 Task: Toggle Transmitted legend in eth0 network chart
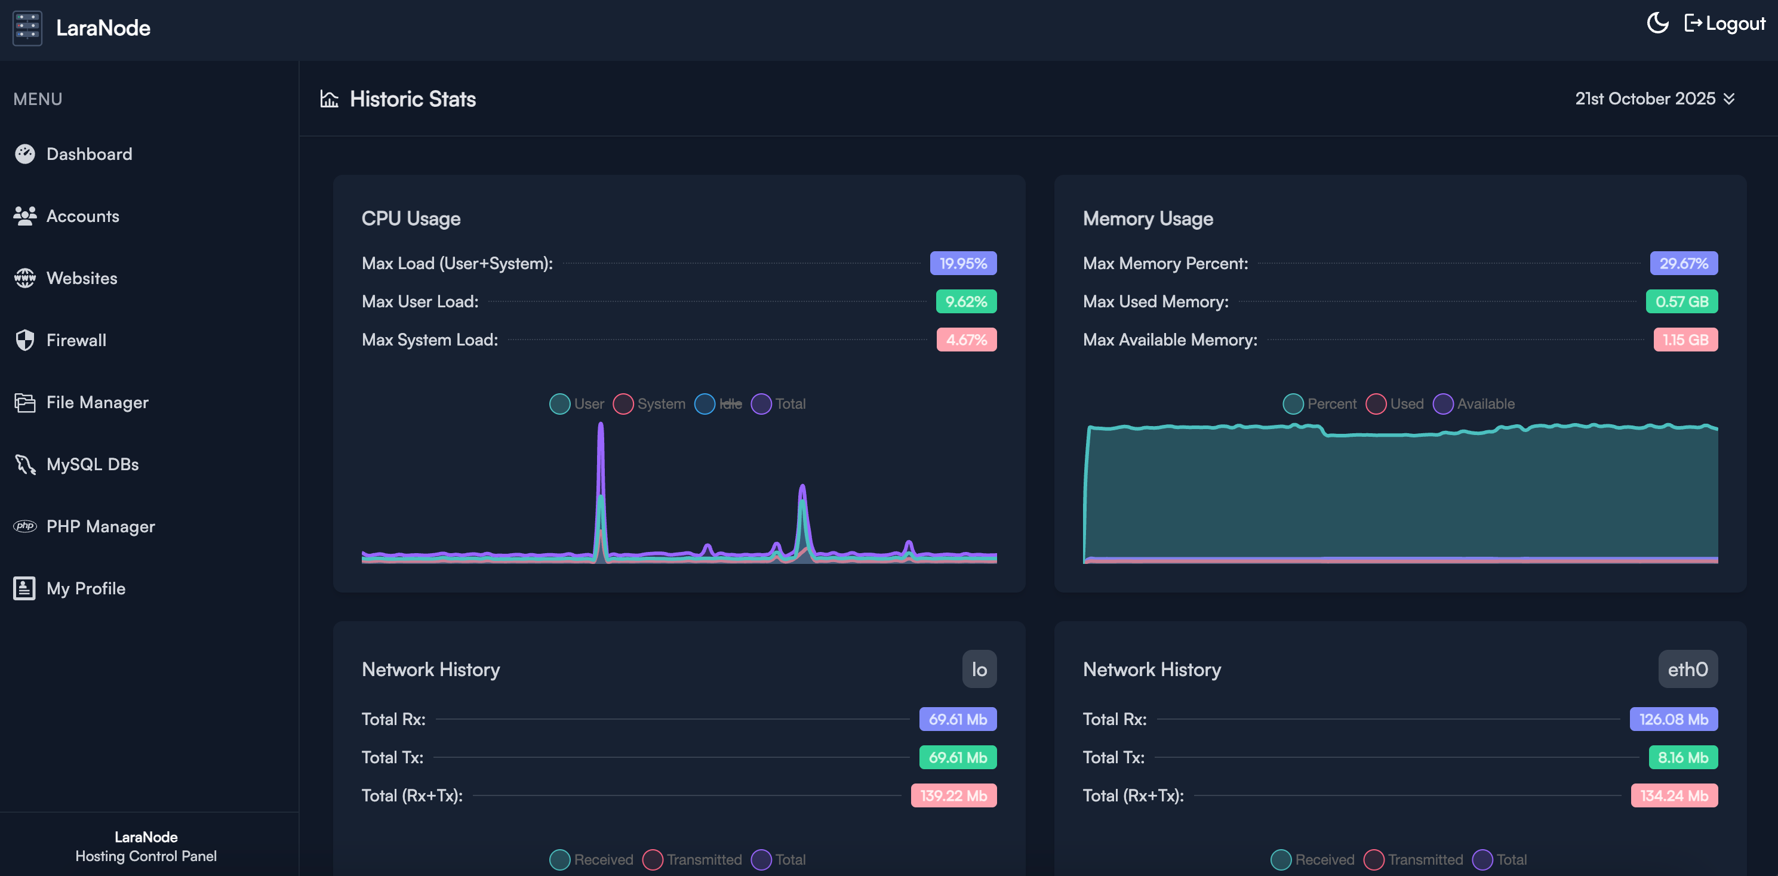1414,859
